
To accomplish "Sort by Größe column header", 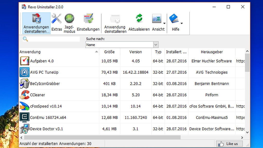I will pos(109,52).
